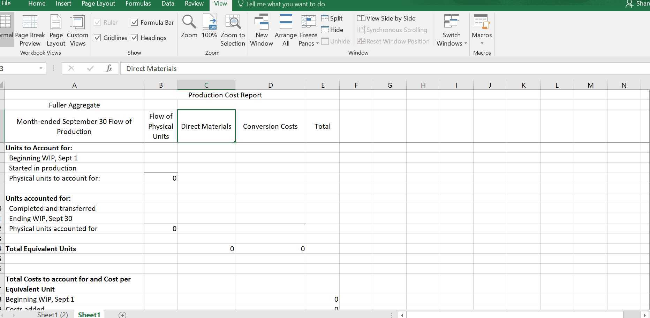Open a New Window of the workbook
This screenshot has width=650, height=318.
(x=262, y=30)
